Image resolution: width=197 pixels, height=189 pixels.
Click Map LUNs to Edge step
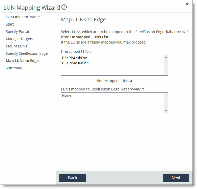[22, 61]
